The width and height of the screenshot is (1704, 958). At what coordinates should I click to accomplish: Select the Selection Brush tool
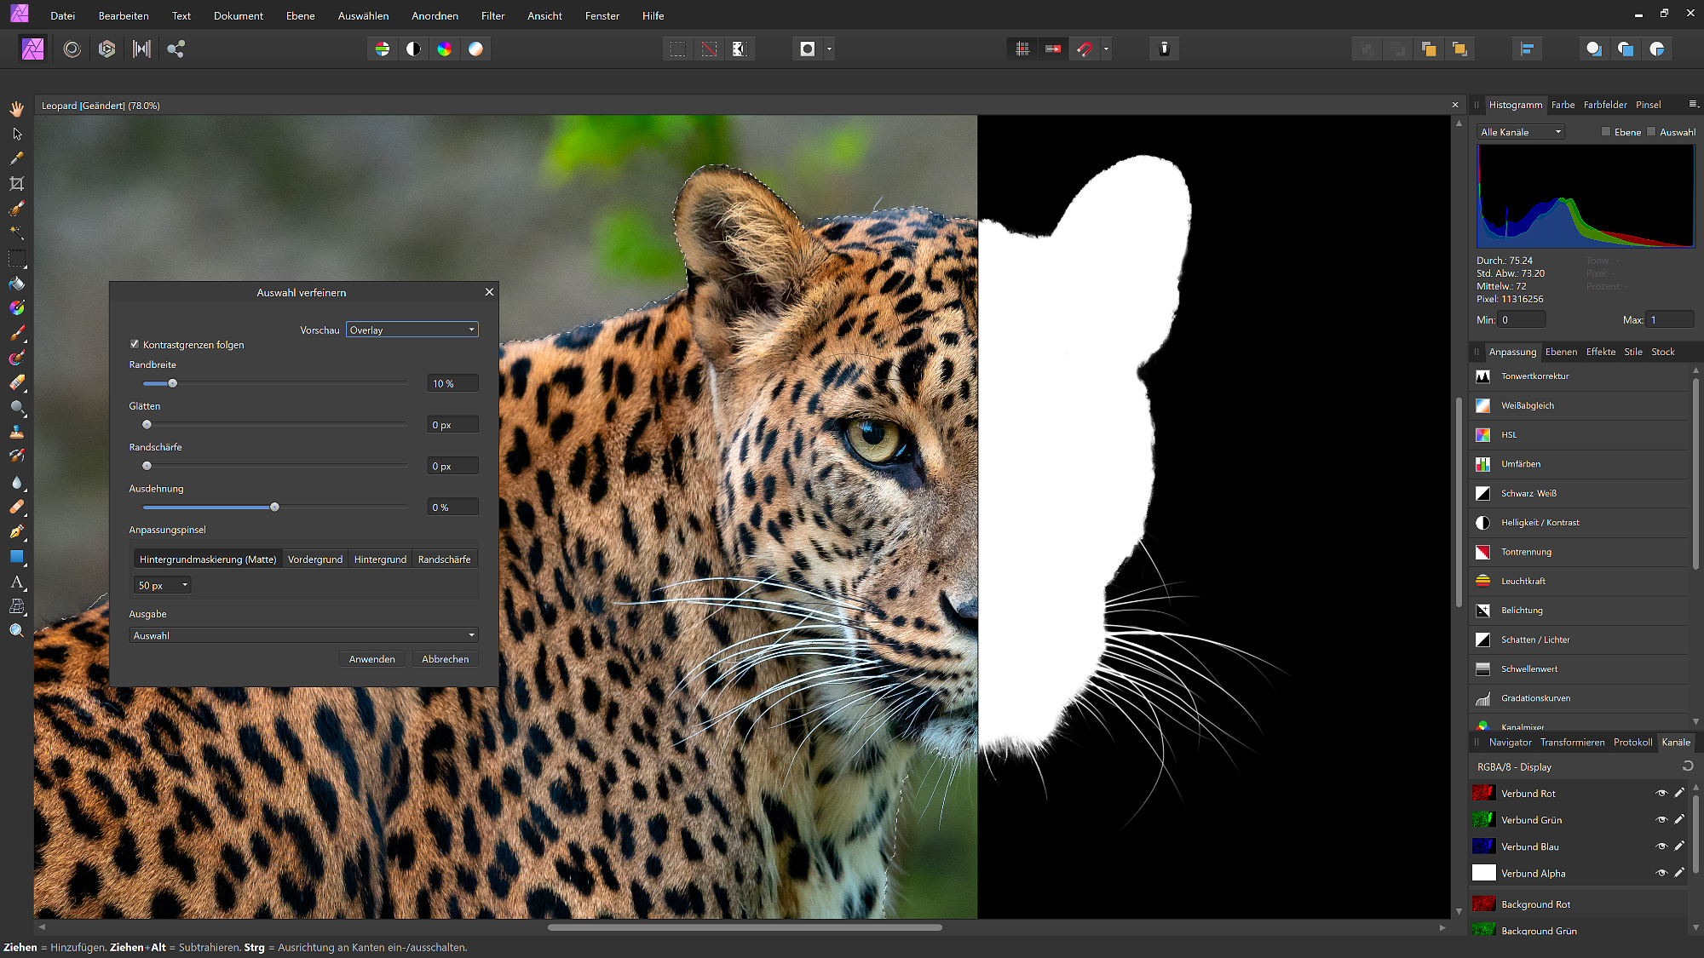tap(16, 209)
